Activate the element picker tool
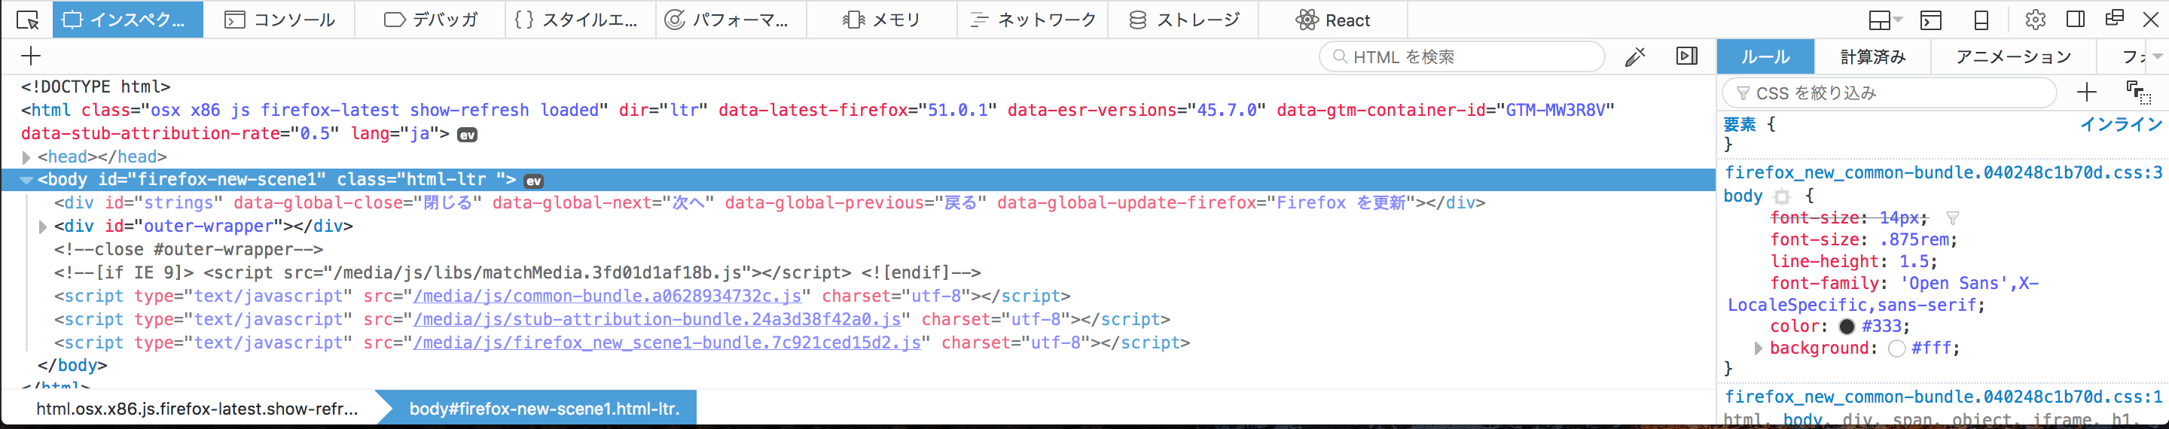This screenshot has height=429, width=2169. pos(27,20)
